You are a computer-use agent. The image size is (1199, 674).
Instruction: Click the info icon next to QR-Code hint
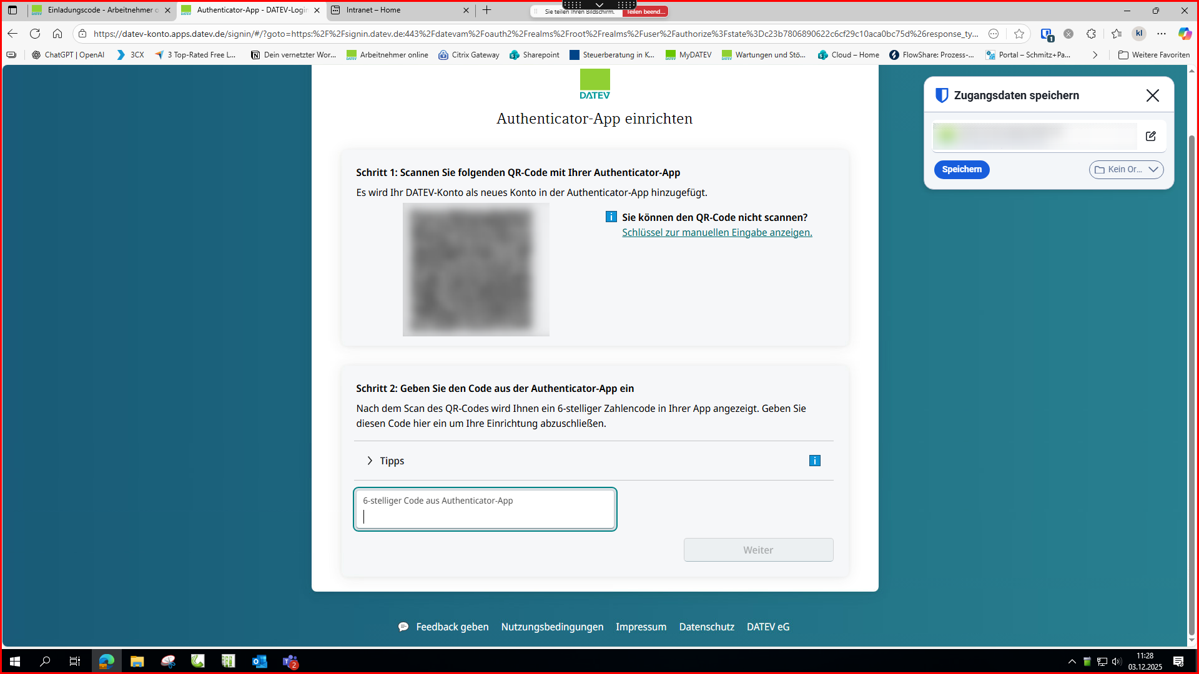click(611, 217)
